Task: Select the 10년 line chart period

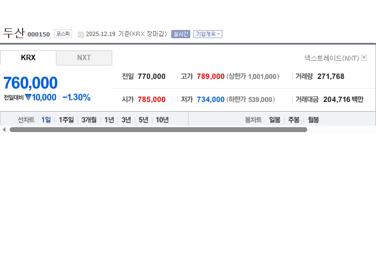Action: [x=162, y=120]
